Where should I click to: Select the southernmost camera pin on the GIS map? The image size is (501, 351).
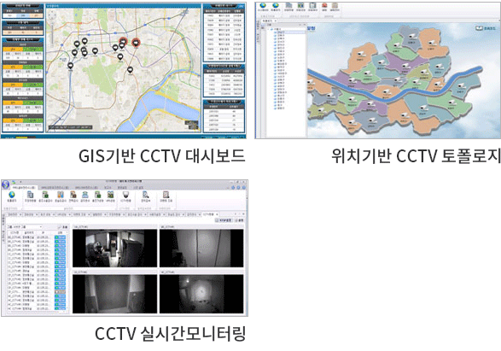click(x=130, y=70)
